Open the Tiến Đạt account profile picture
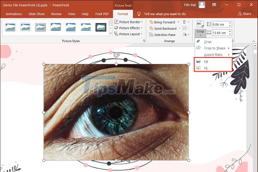The height and width of the screenshot is (172, 258). (x=202, y=5)
